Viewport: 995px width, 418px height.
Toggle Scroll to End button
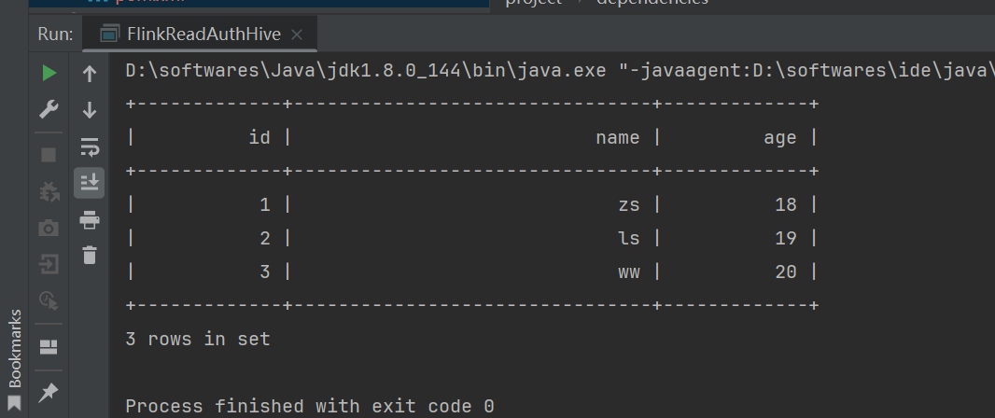90,183
